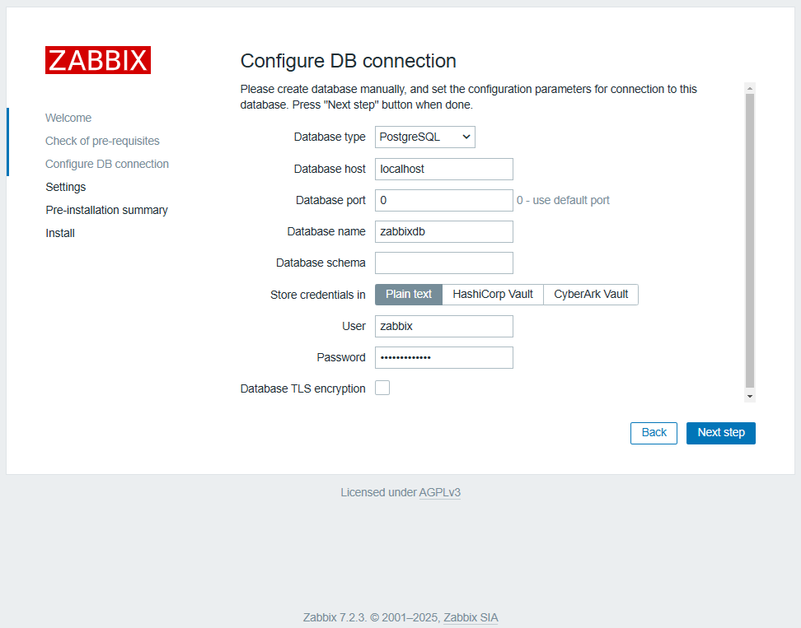
Task: Select Check of pre-requisites step
Action: coord(102,141)
